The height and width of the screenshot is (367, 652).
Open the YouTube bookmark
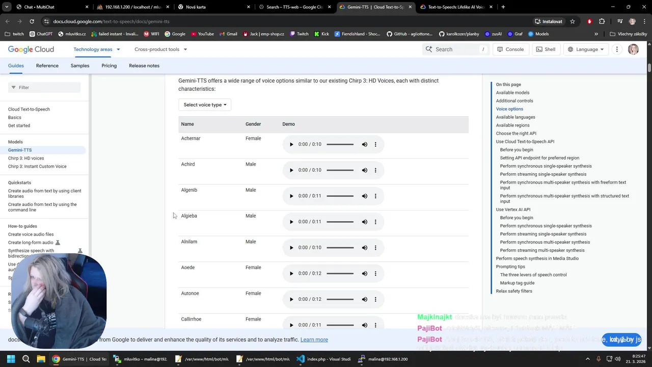tap(202, 34)
